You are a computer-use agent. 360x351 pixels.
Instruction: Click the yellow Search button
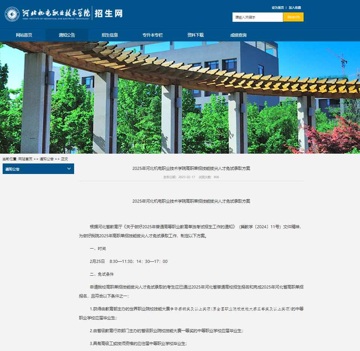coord(293,17)
